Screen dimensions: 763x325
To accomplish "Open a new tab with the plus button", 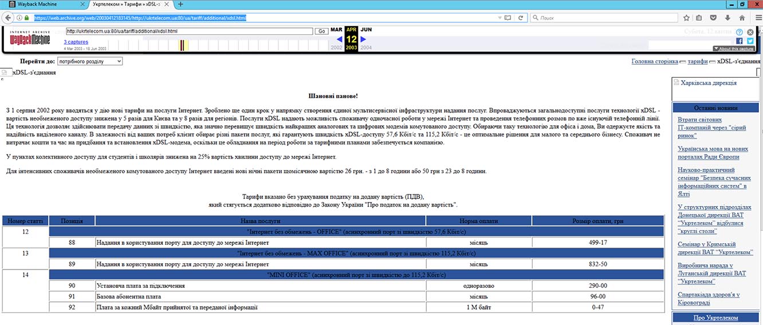I will click(x=181, y=4).
